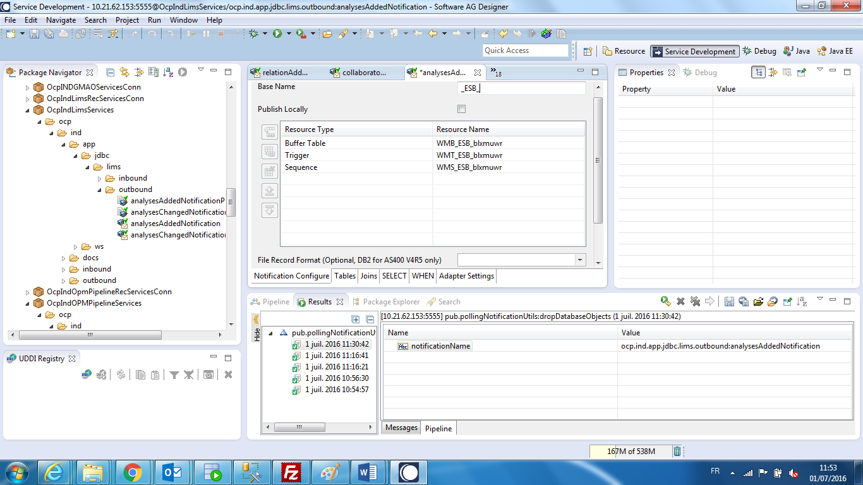Open the Tables tab in notification editor

(x=345, y=276)
